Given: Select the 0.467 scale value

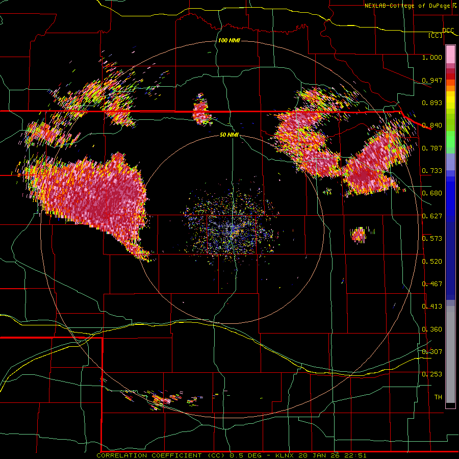Looking at the screenshot, I should point(432,284).
